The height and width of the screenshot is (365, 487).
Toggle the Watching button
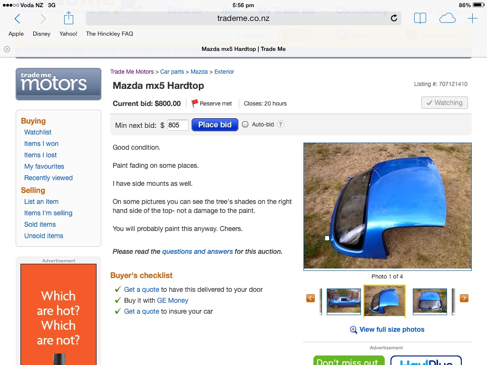[445, 103]
